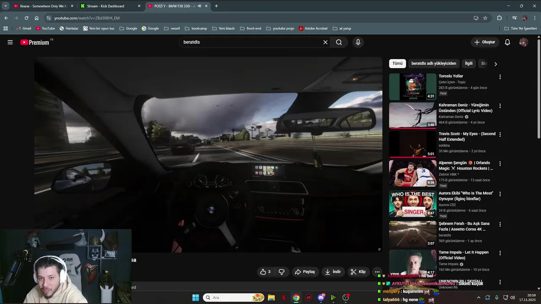Open a new browser tab
Viewport: 541px width, 304px height.
216,6
